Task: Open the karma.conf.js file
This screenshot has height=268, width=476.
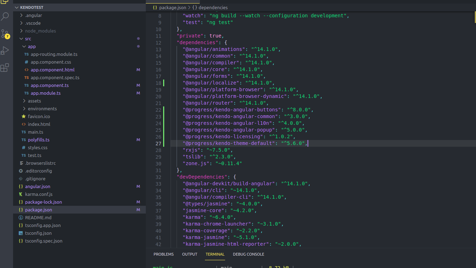Action: 39,194
